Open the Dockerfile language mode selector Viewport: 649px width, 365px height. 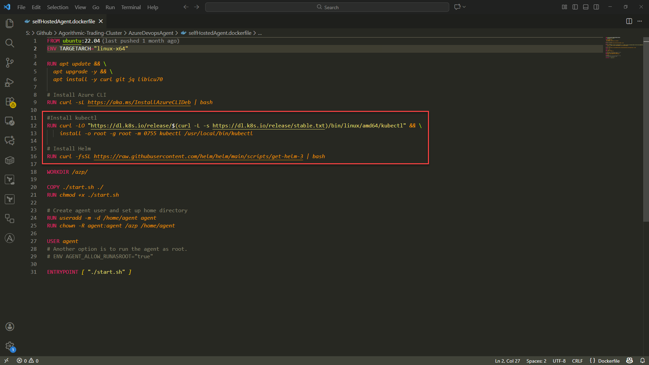click(x=608, y=361)
